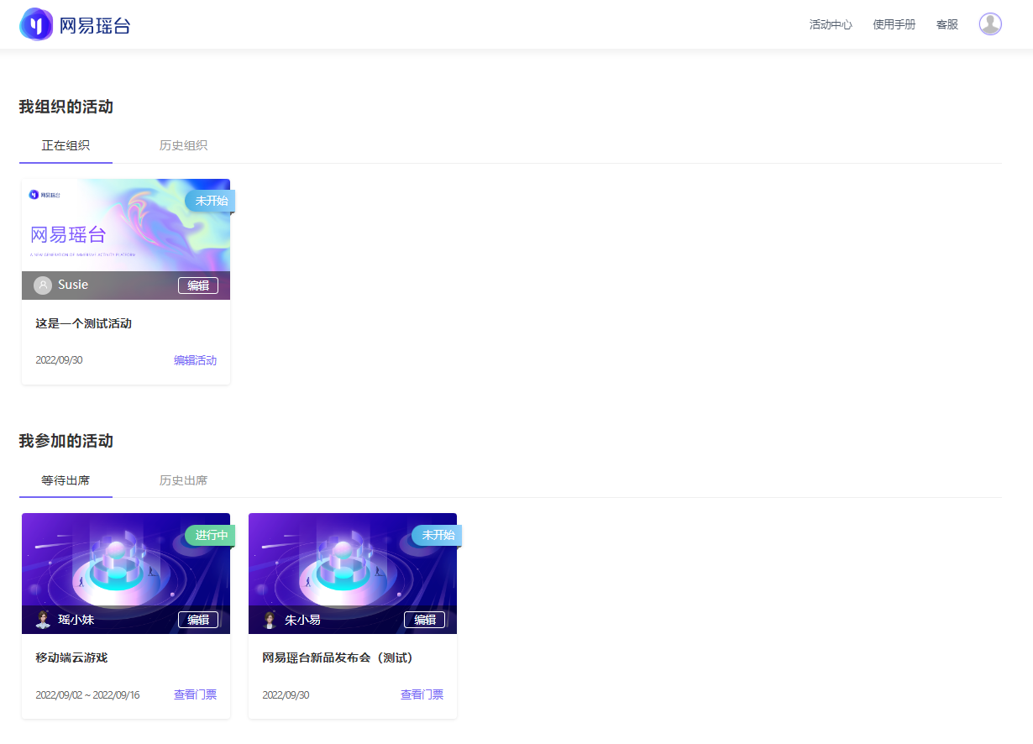Image resolution: width=1033 pixels, height=744 pixels.
Task: Click 编辑活动 link for the test activity
Action: point(195,360)
